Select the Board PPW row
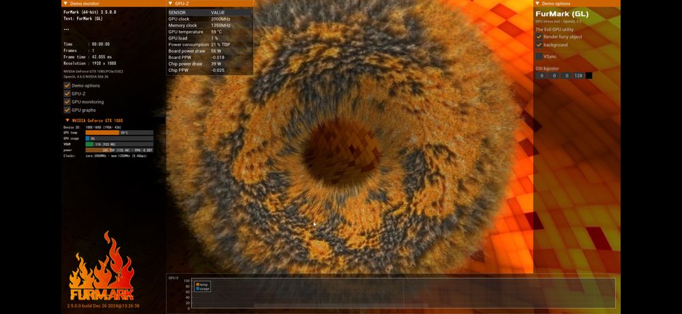682x314 pixels. pyautogui.click(x=209, y=57)
